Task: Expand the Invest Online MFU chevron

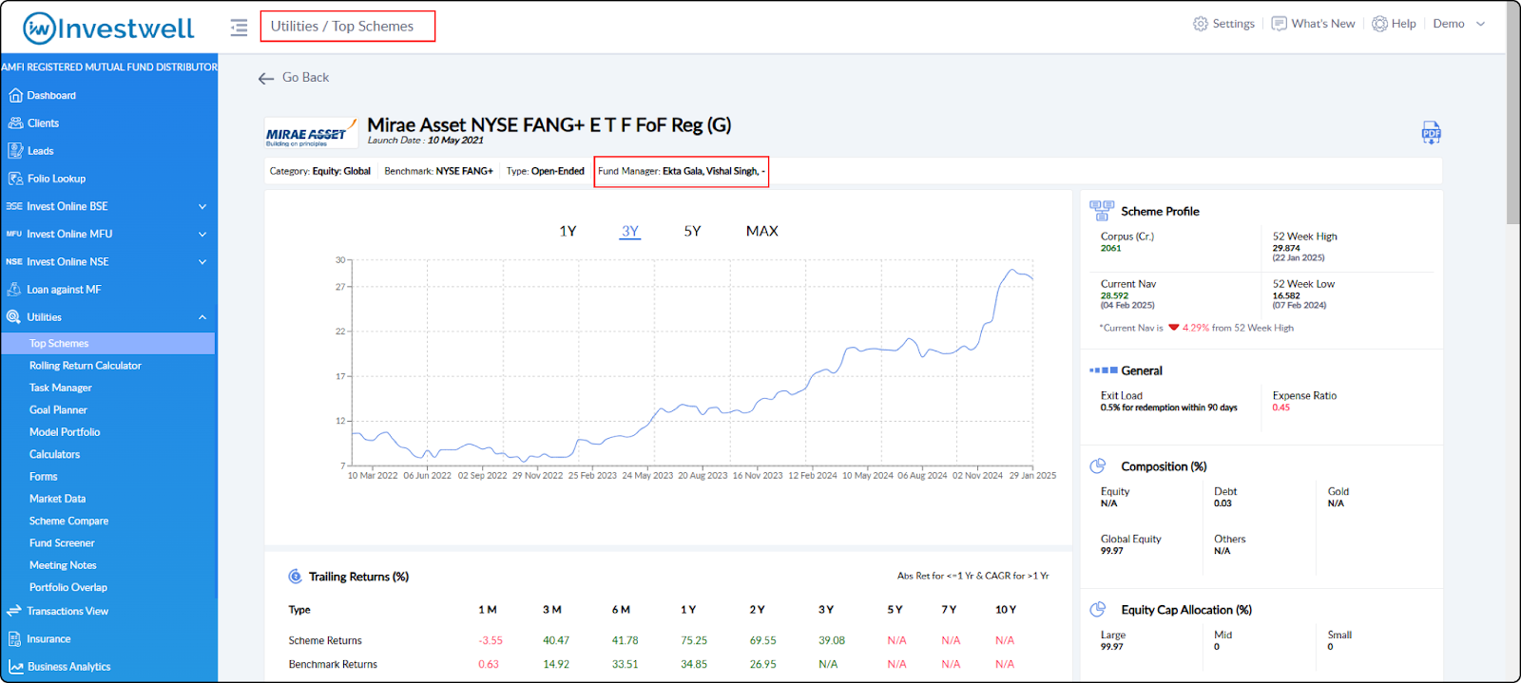Action: coord(202,234)
